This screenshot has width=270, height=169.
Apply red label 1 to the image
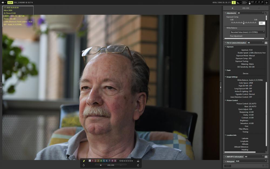coord(93,161)
